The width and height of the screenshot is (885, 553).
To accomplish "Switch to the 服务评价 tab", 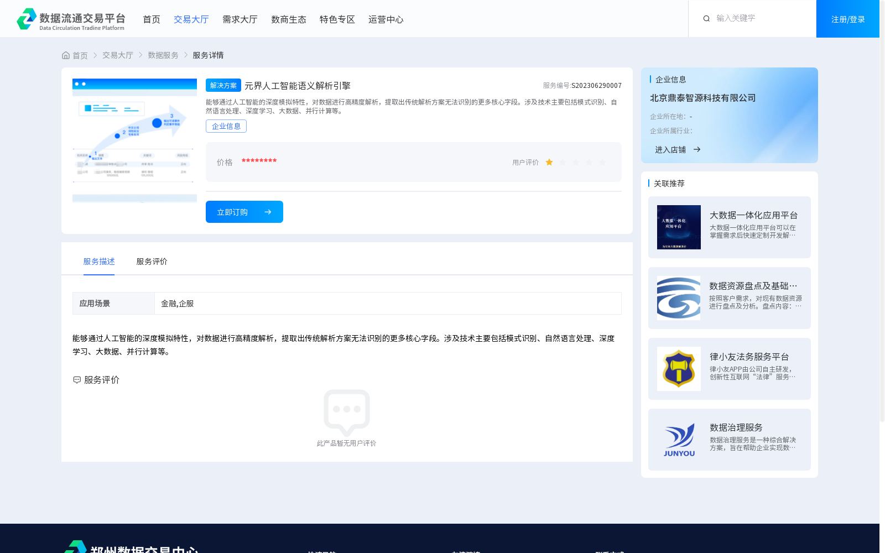I will (152, 262).
